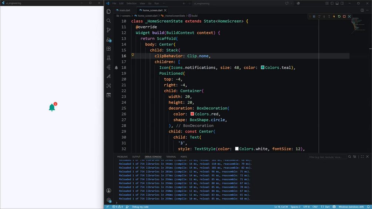Screen dimensions: 372x209
Task: Switch to the Terminal panel tab
Action: pos(171,156)
